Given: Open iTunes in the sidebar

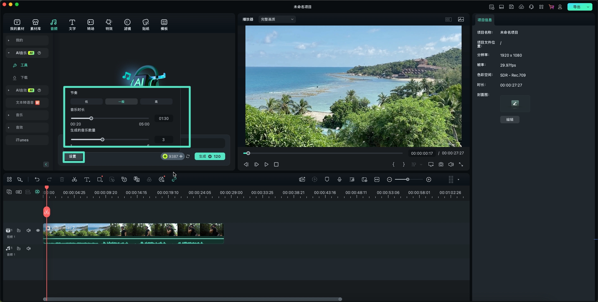Looking at the screenshot, I should (27, 140).
